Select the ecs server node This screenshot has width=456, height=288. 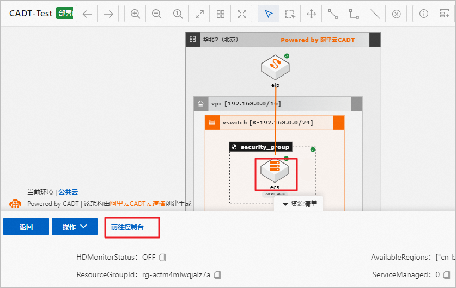click(275, 171)
